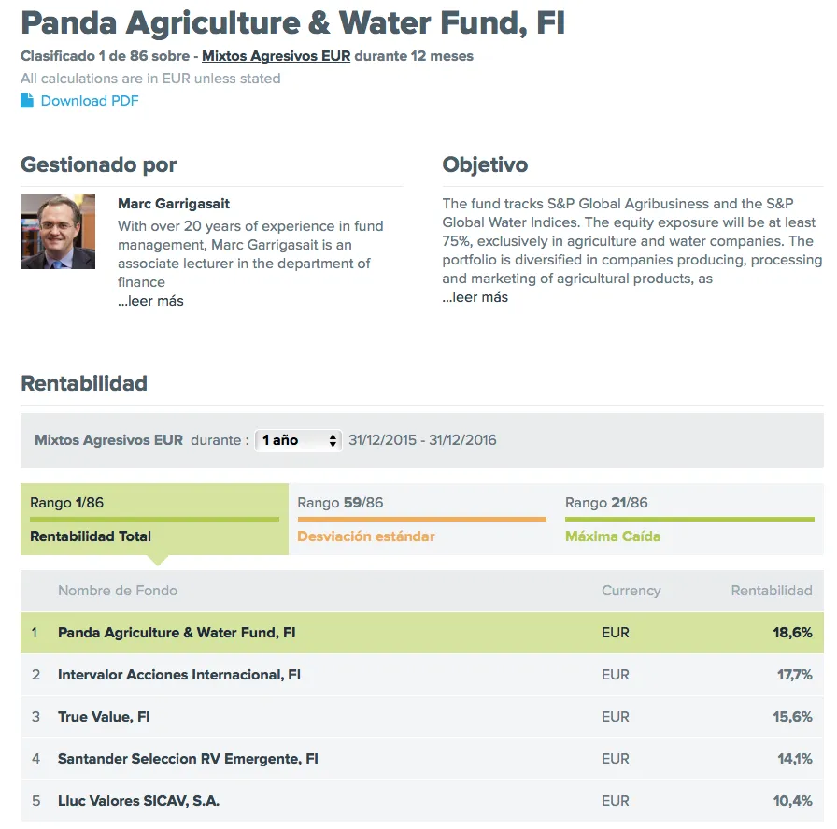
Task: Click the Download PDF document icon
Action: click(x=27, y=101)
